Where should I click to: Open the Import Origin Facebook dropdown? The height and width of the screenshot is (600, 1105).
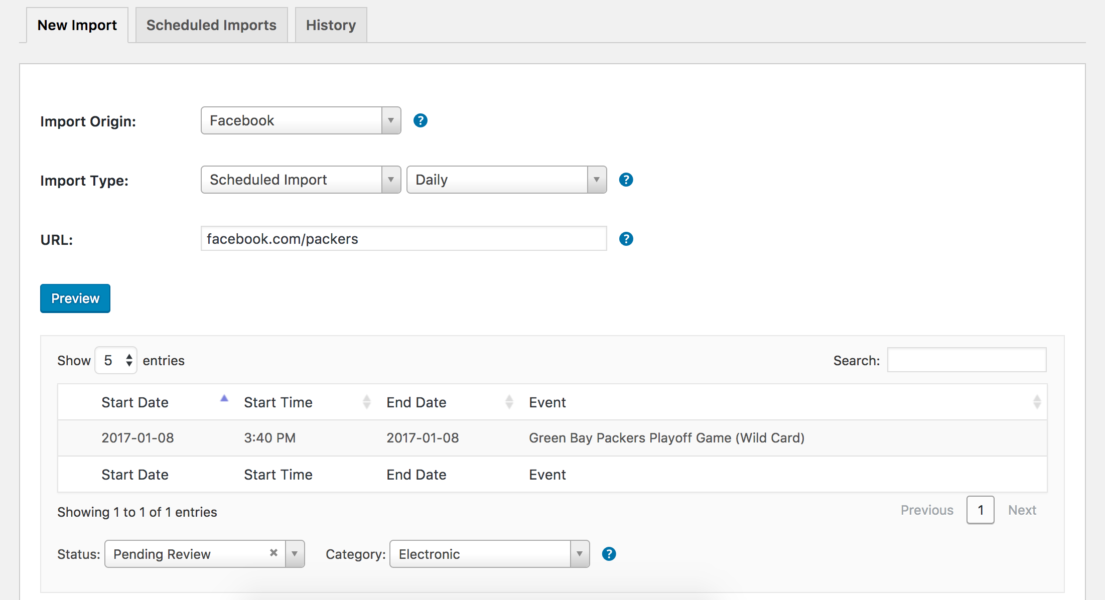(301, 120)
